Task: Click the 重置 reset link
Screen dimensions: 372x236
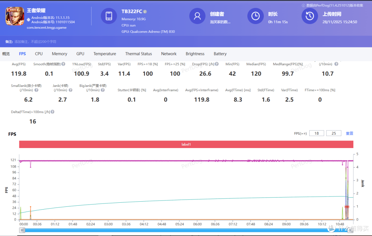Action: click(350, 133)
